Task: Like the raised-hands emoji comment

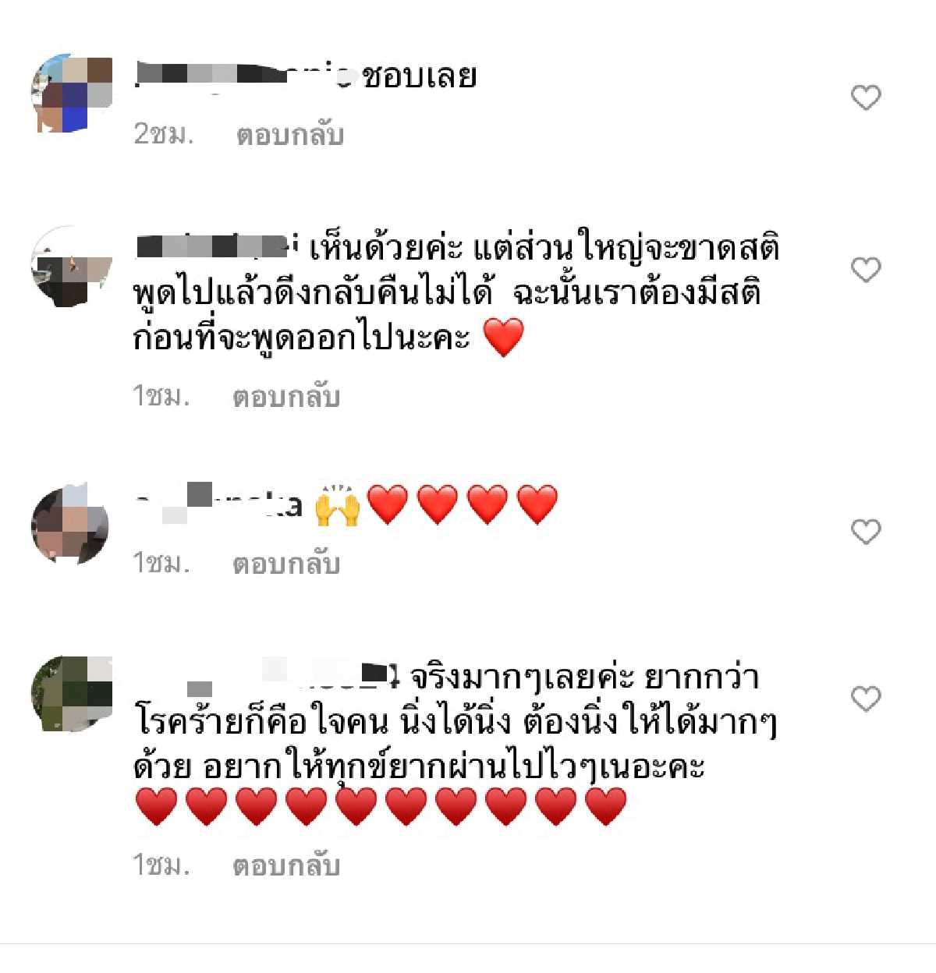Action: (865, 532)
